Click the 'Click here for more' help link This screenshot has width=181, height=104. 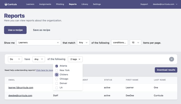pyautogui.click(x=44, y=70)
